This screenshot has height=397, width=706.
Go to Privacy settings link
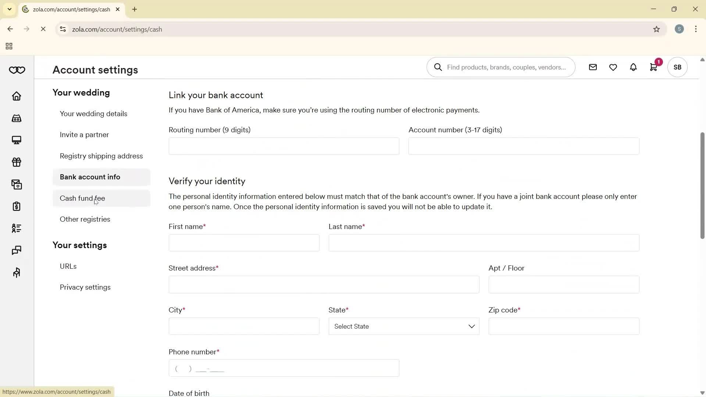pos(85,287)
